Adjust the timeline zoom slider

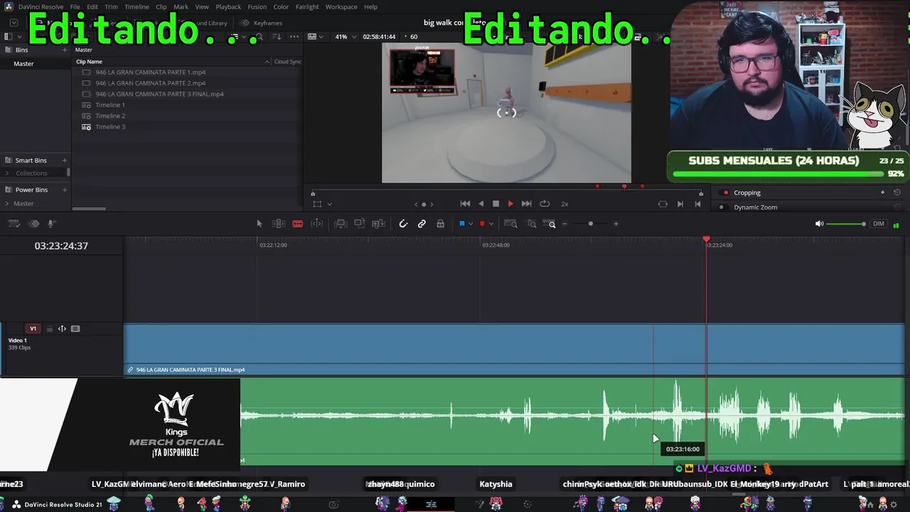(590, 224)
